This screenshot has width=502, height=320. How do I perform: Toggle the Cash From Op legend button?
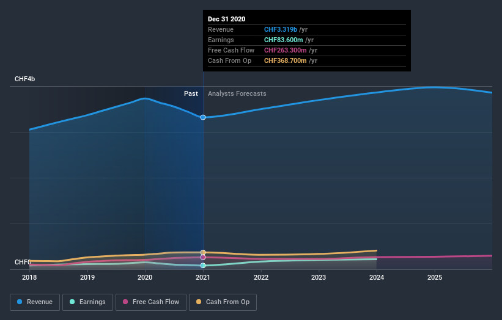(223, 302)
